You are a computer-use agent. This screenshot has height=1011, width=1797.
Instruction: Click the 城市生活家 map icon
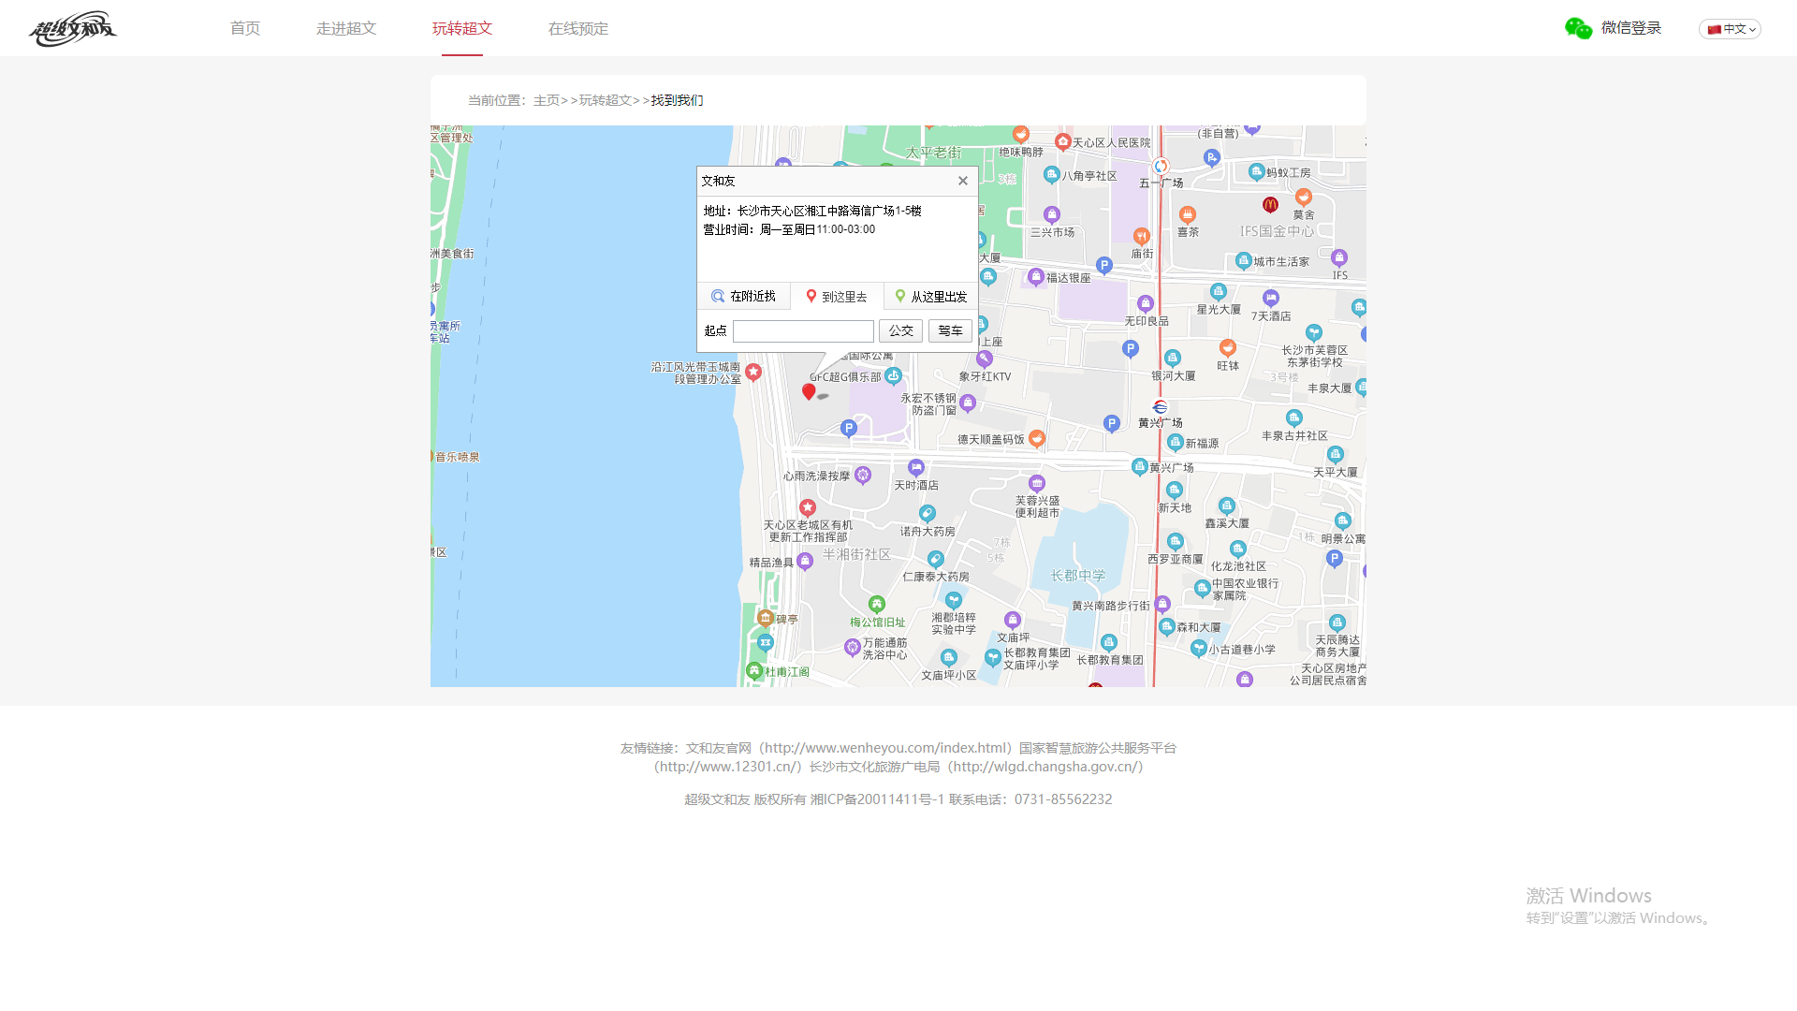(x=1244, y=261)
